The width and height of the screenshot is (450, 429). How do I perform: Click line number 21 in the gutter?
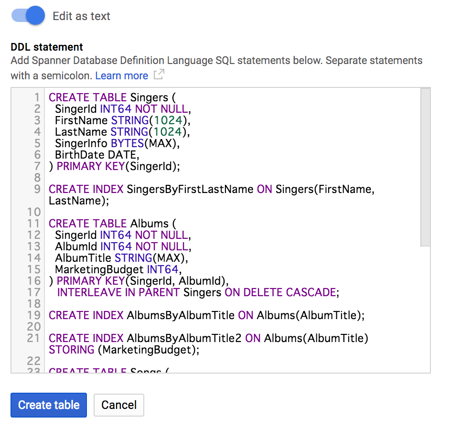tap(33, 338)
